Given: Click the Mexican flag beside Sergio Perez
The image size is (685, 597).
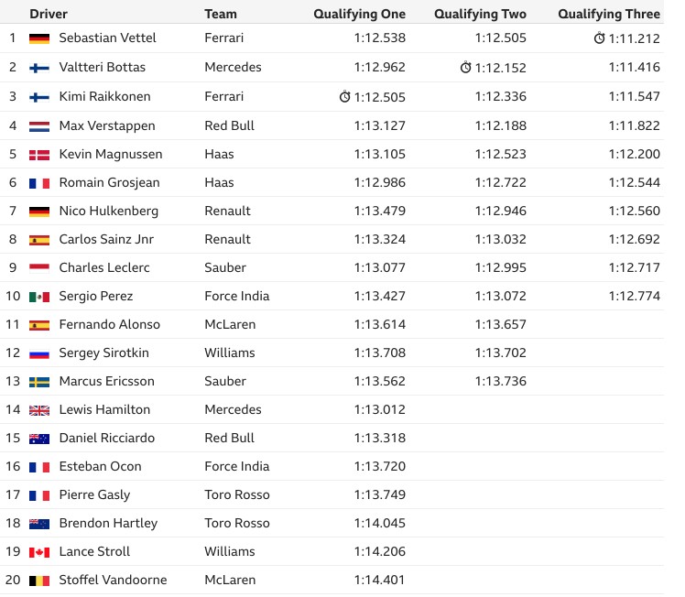Looking at the screenshot, I should coord(39,297).
